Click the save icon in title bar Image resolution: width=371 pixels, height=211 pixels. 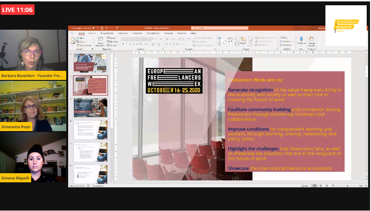tap(102, 28)
